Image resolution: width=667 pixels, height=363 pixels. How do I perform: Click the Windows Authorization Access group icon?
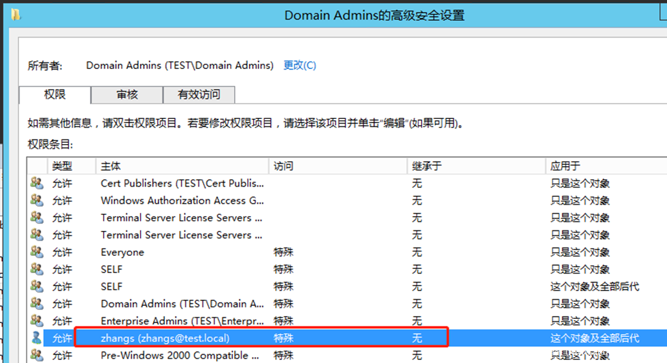(37, 201)
